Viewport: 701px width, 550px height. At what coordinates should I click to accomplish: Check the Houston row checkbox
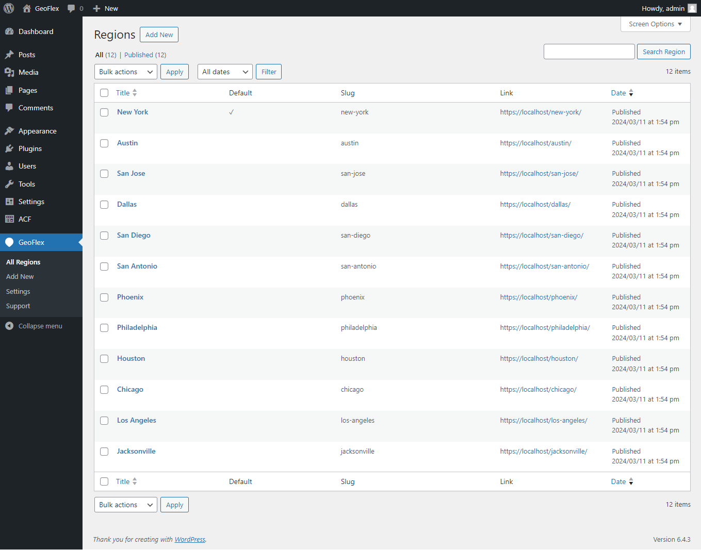(104, 359)
